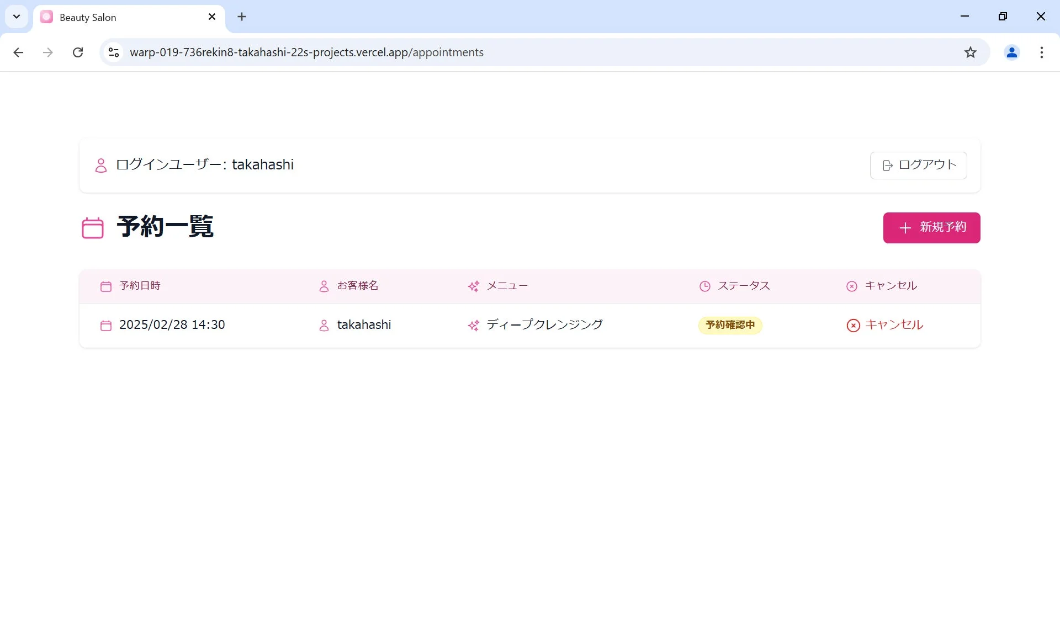Click the user icon next to ログインユーザー
This screenshot has width=1060, height=618.
[x=100, y=165]
